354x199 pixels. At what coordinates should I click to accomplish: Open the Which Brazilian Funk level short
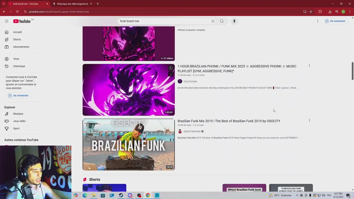pyautogui.click(x=244, y=188)
